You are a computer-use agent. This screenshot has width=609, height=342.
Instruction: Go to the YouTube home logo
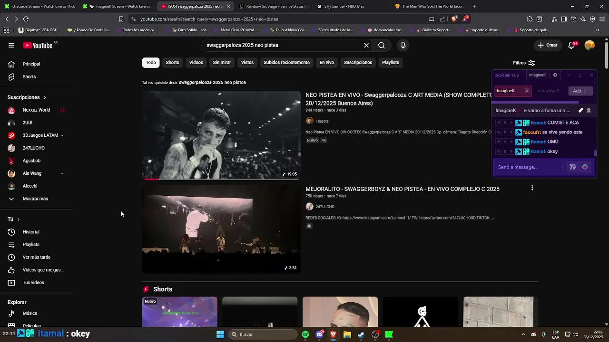coord(38,45)
